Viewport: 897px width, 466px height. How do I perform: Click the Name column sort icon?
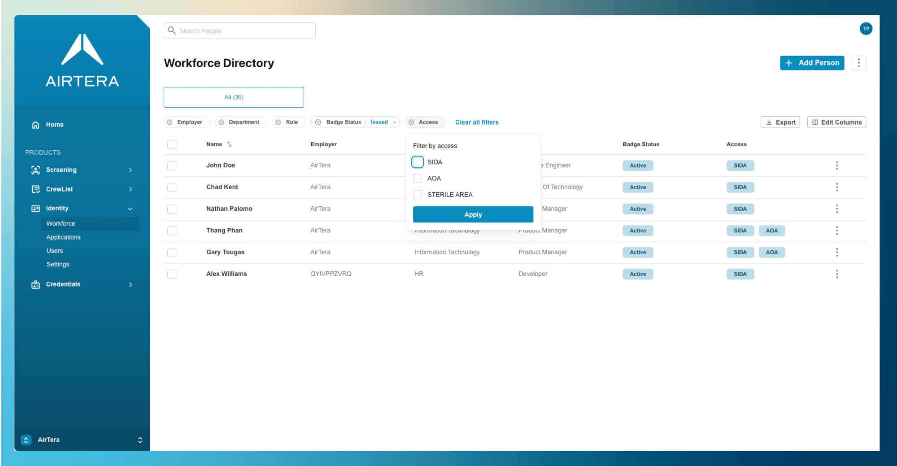[x=229, y=144]
